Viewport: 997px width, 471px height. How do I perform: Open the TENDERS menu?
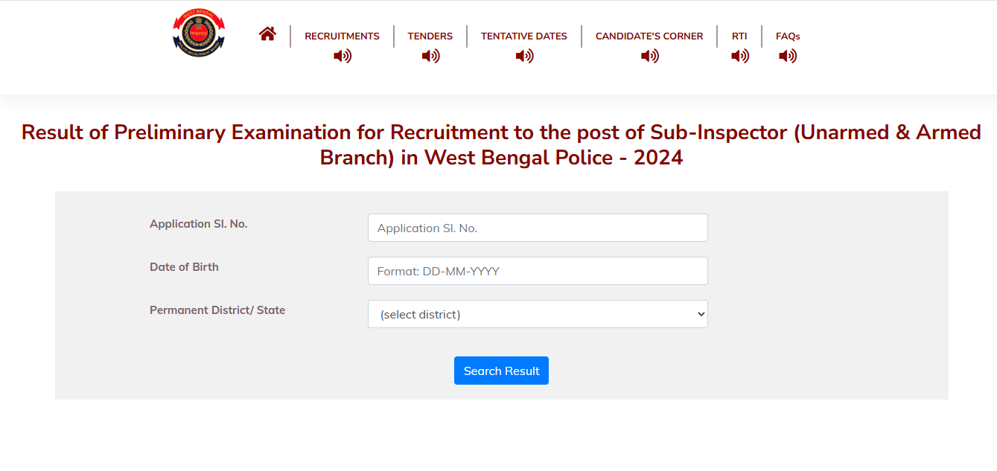pyautogui.click(x=430, y=36)
